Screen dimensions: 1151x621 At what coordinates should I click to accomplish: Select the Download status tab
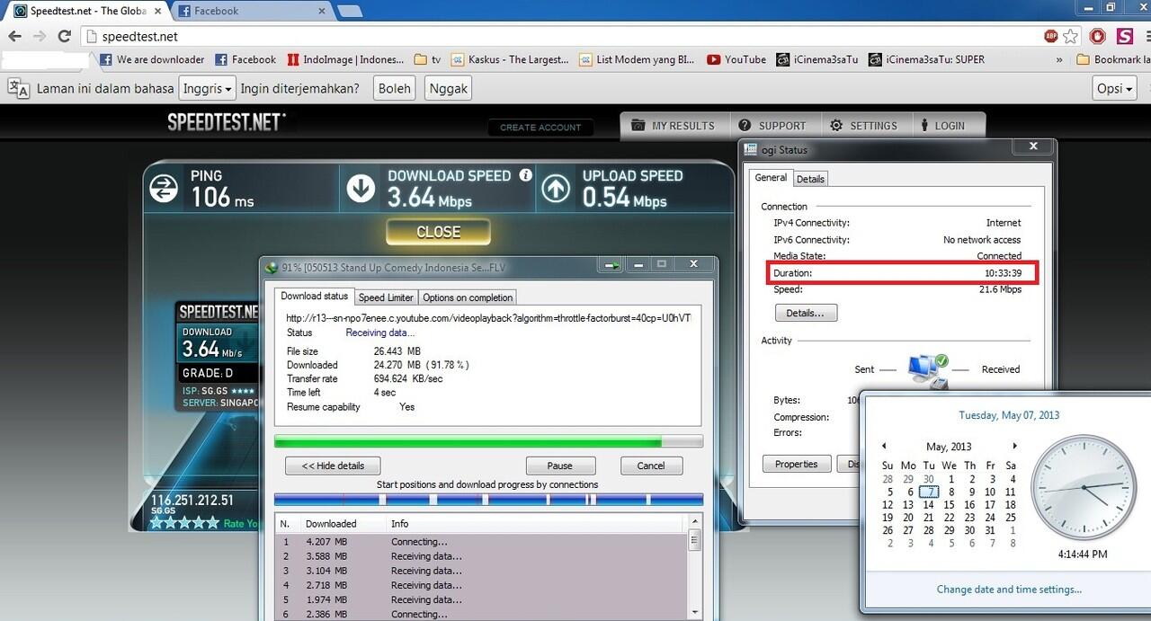(x=314, y=296)
